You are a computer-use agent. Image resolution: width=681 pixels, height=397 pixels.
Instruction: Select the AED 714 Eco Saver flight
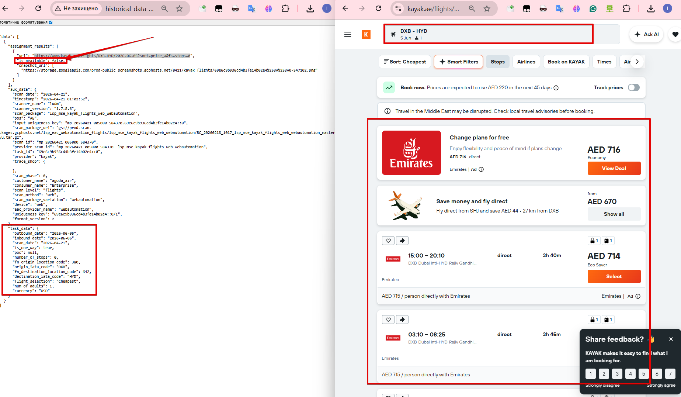pos(614,276)
